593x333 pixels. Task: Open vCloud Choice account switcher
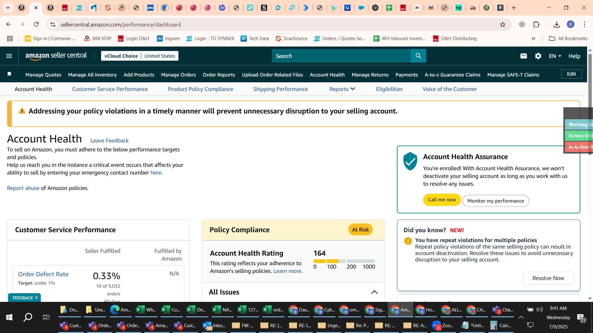[x=140, y=56]
